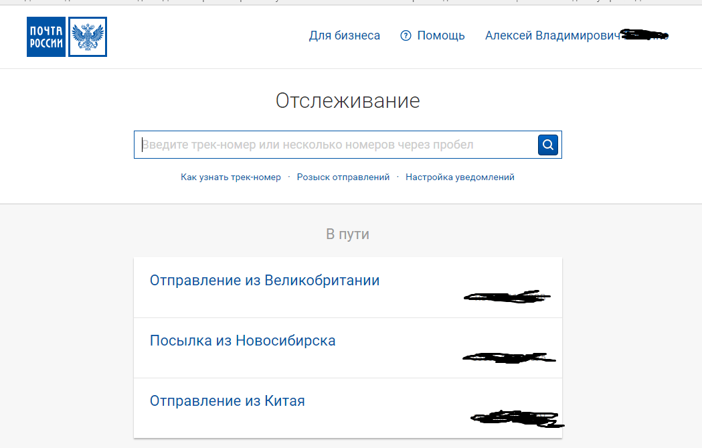
Task: Open the Алексей Владимирович account menu
Action: (553, 35)
